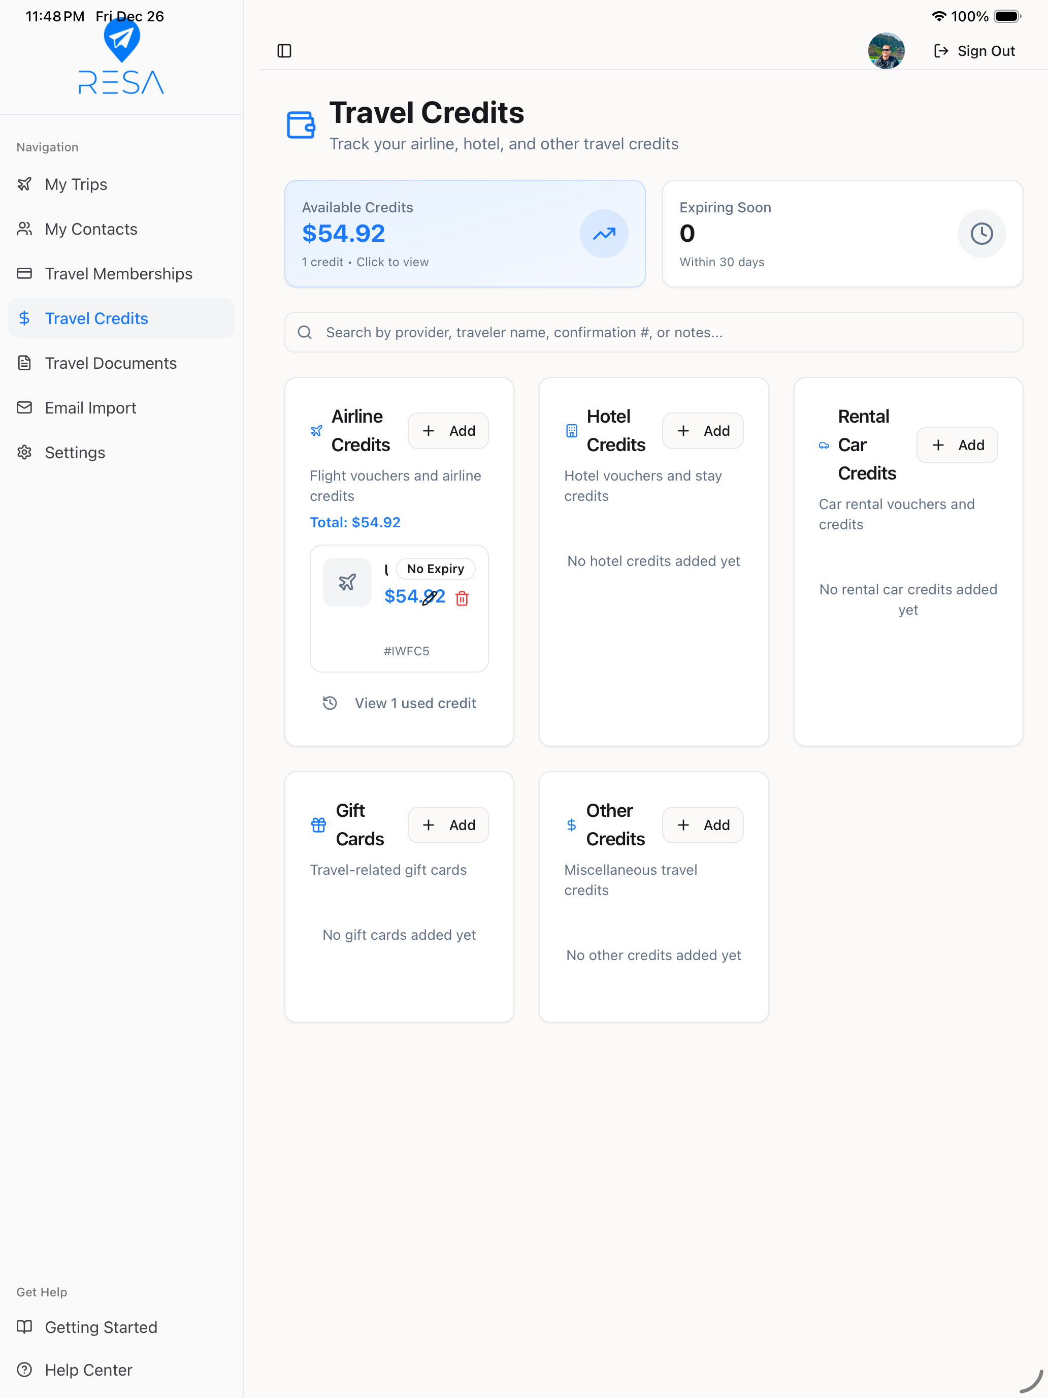Click the RESA logo
The width and height of the screenshot is (1048, 1398).
[x=121, y=57]
